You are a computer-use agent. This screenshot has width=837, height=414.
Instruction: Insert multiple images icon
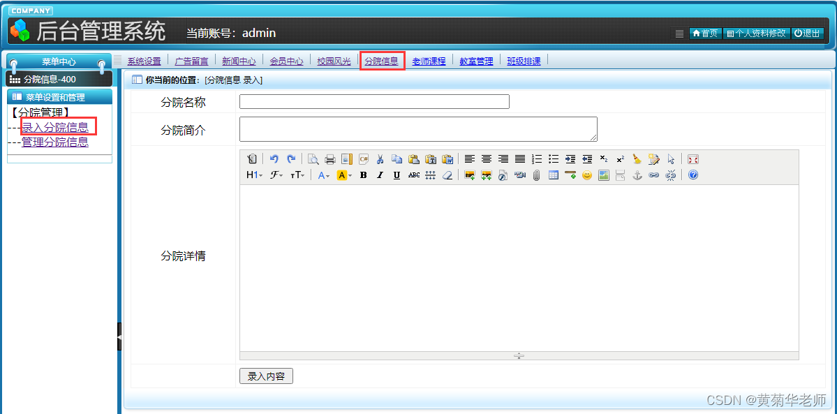point(487,175)
